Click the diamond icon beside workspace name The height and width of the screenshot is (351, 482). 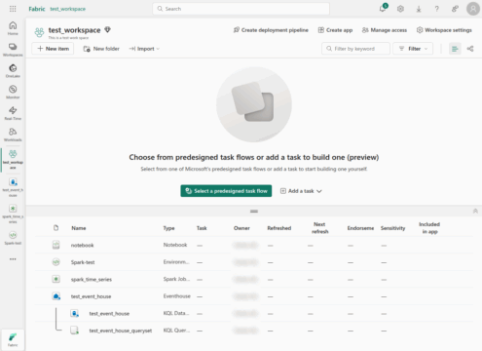click(x=108, y=30)
